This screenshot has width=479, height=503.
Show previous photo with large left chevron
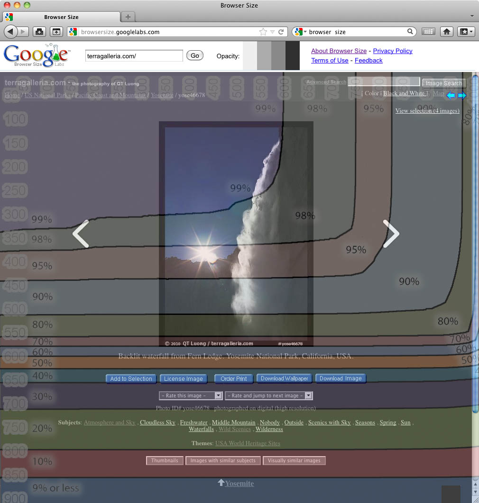click(81, 234)
